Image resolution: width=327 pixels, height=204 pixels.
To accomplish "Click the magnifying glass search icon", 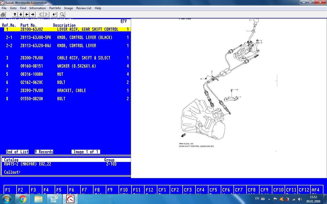I will point(62,15).
